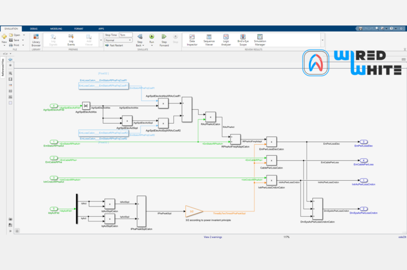Select the DrvSysAcPwrLossCndcn outport block
Image resolution: width=407 pixels, height=270 pixels.
(364, 209)
